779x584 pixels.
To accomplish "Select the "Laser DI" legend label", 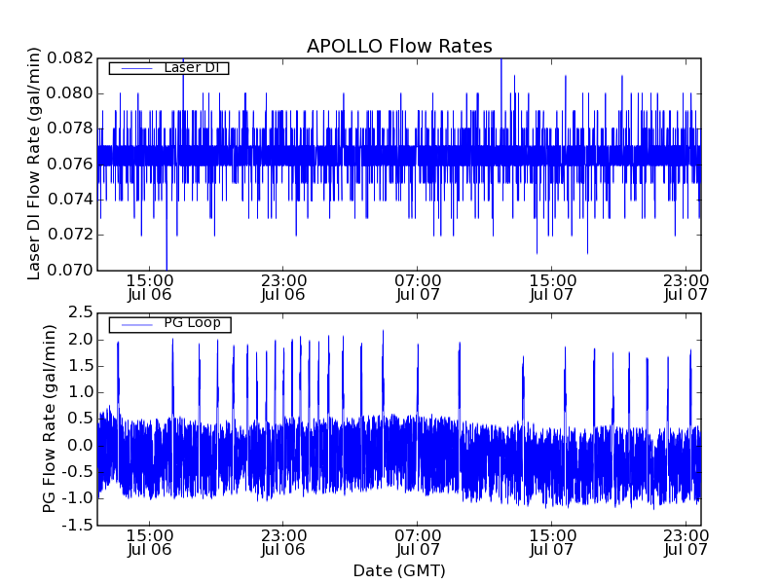I will (x=192, y=67).
